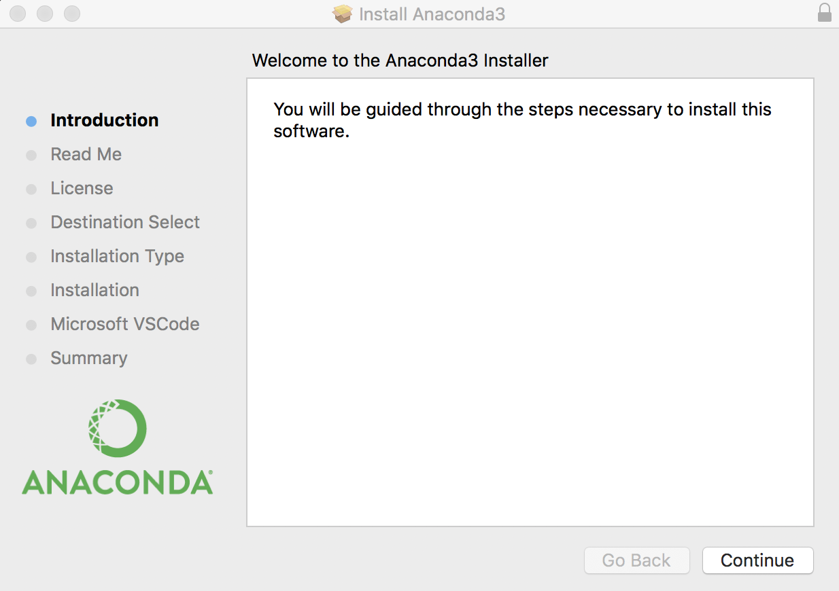Click the welcome message text area
839x591 pixels.
(x=521, y=119)
